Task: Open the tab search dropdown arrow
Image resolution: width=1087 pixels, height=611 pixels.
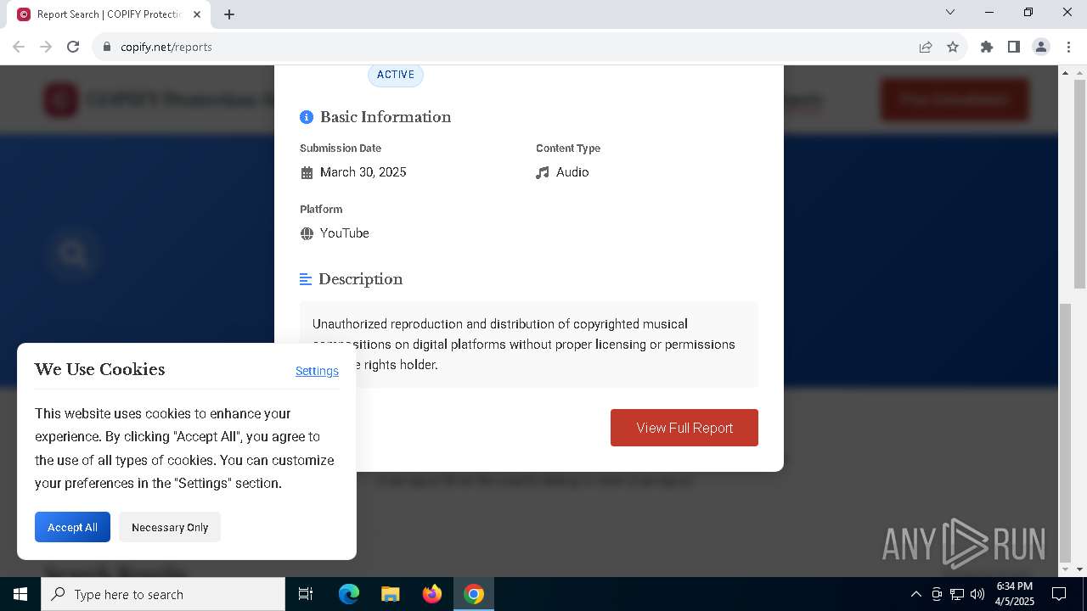Action: coord(950,12)
